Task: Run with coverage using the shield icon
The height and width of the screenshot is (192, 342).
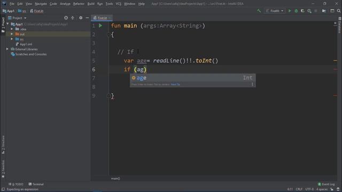Action: coord(302,11)
